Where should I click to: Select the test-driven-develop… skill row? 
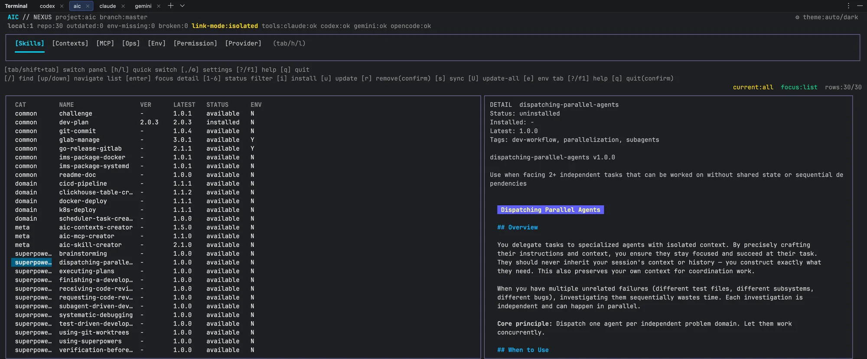coord(135,323)
